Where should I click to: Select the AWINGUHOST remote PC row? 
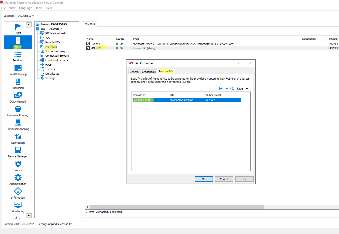187,100
